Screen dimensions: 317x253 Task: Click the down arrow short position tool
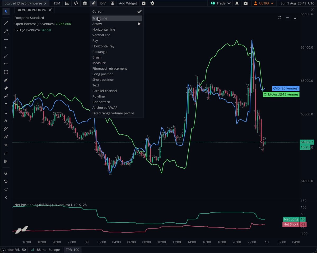(6, 113)
